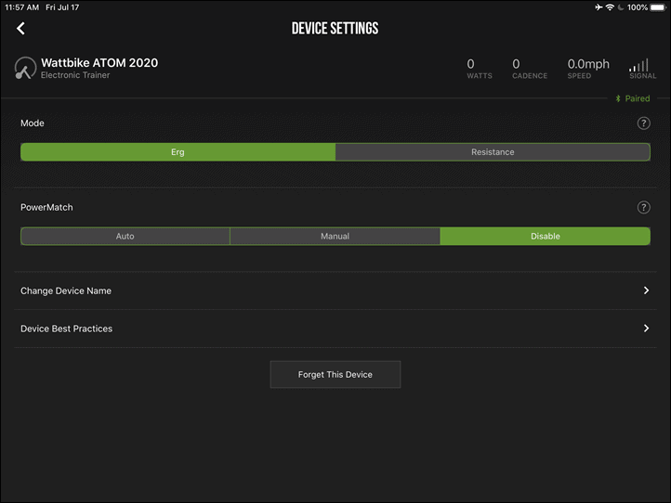Tap the Wattbike ATOM 2020 device name
The image size is (671, 503).
[99, 63]
